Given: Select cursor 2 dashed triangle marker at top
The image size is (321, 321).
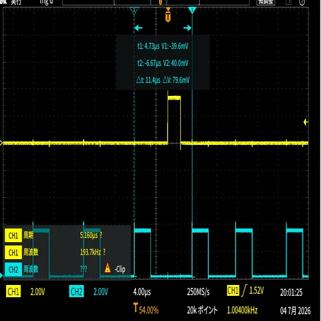Looking at the screenshot, I should click(134, 10).
